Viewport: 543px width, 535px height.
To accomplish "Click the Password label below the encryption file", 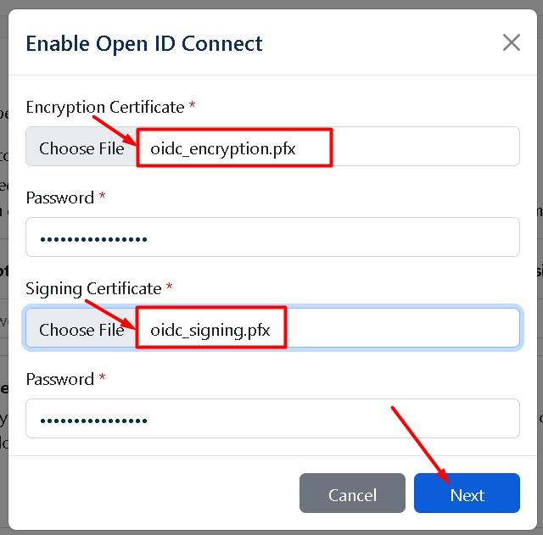I will (59, 198).
